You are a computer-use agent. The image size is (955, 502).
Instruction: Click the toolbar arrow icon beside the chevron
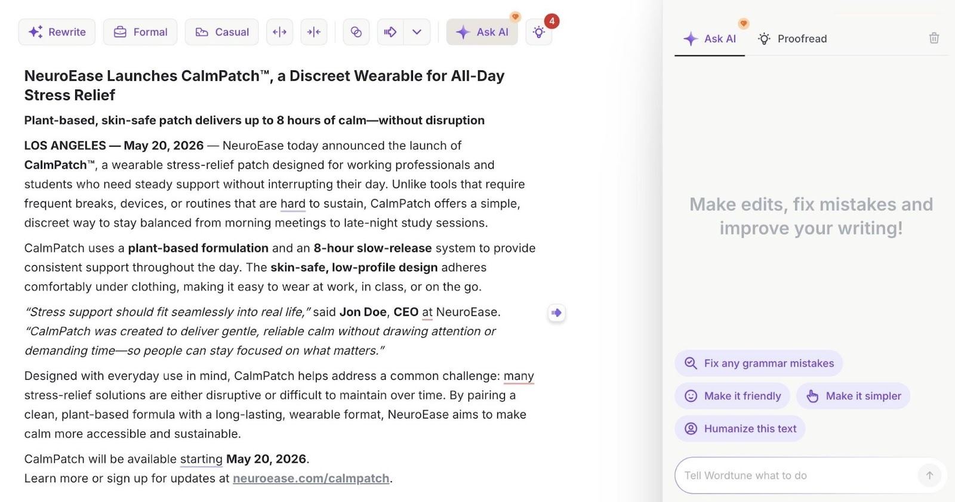(390, 32)
